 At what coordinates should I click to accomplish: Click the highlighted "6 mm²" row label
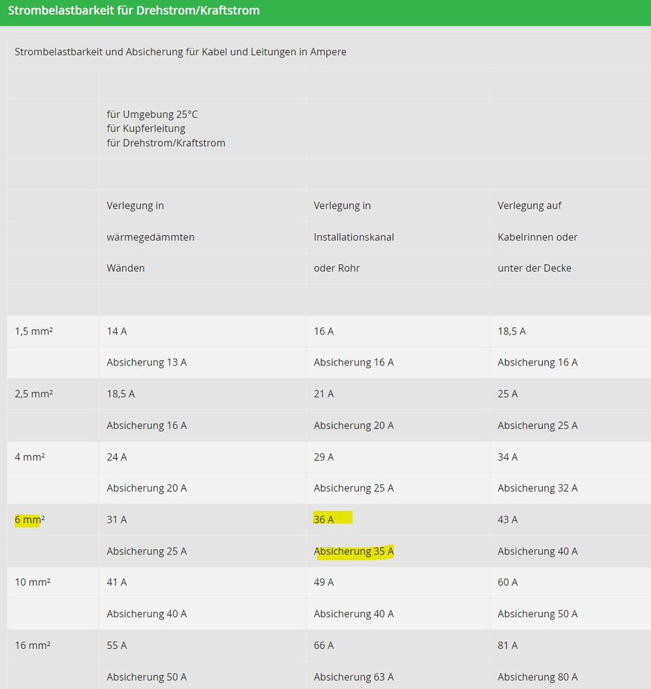[28, 519]
